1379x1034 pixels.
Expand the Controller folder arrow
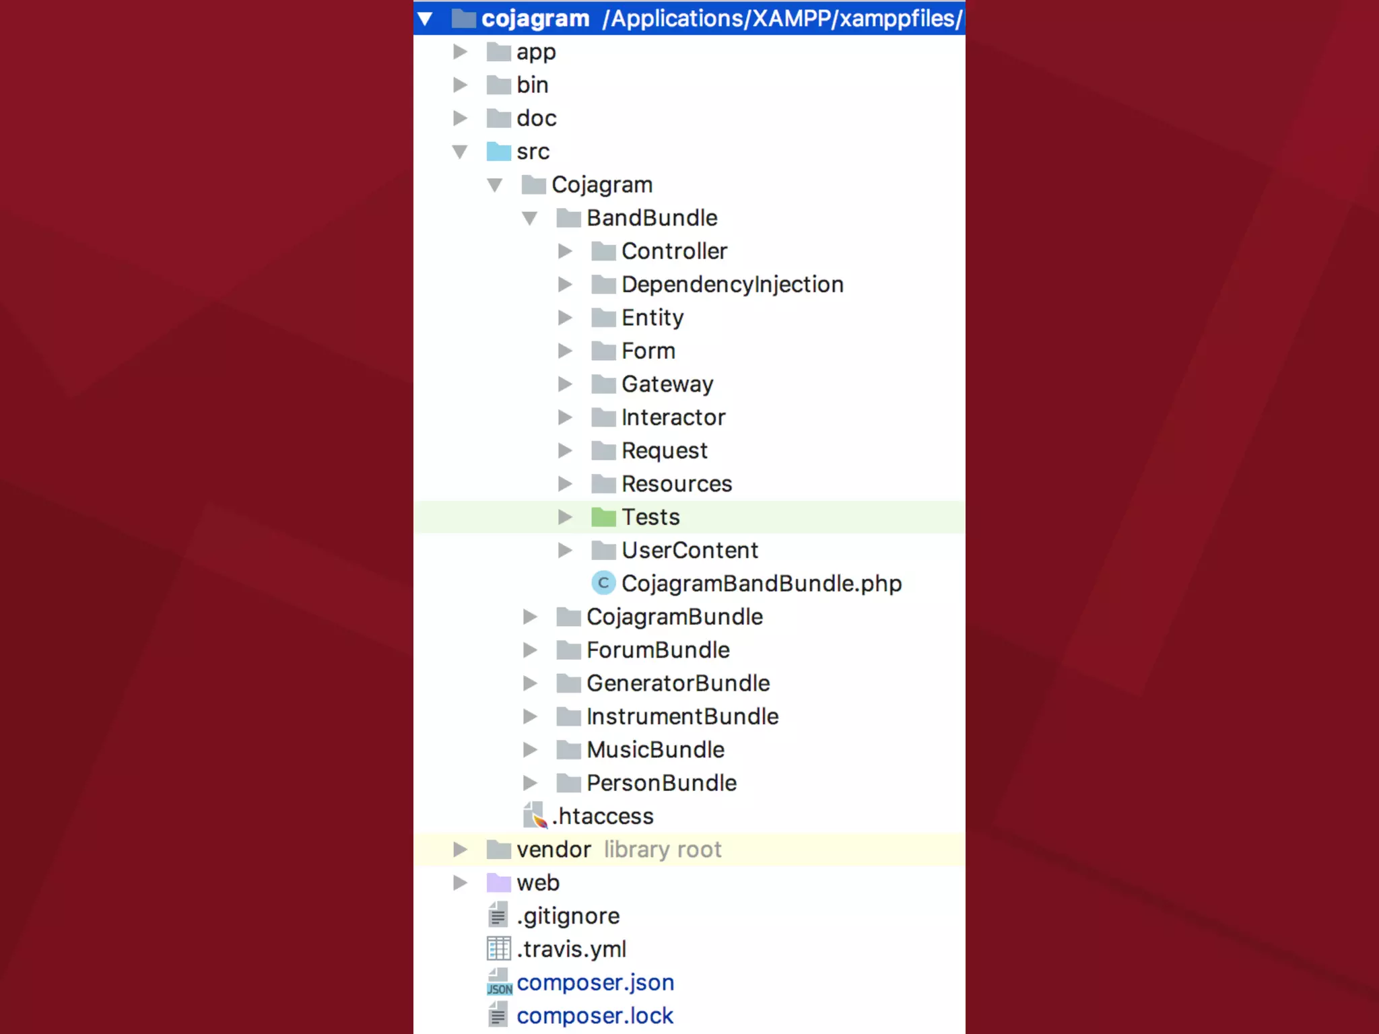pyautogui.click(x=565, y=251)
